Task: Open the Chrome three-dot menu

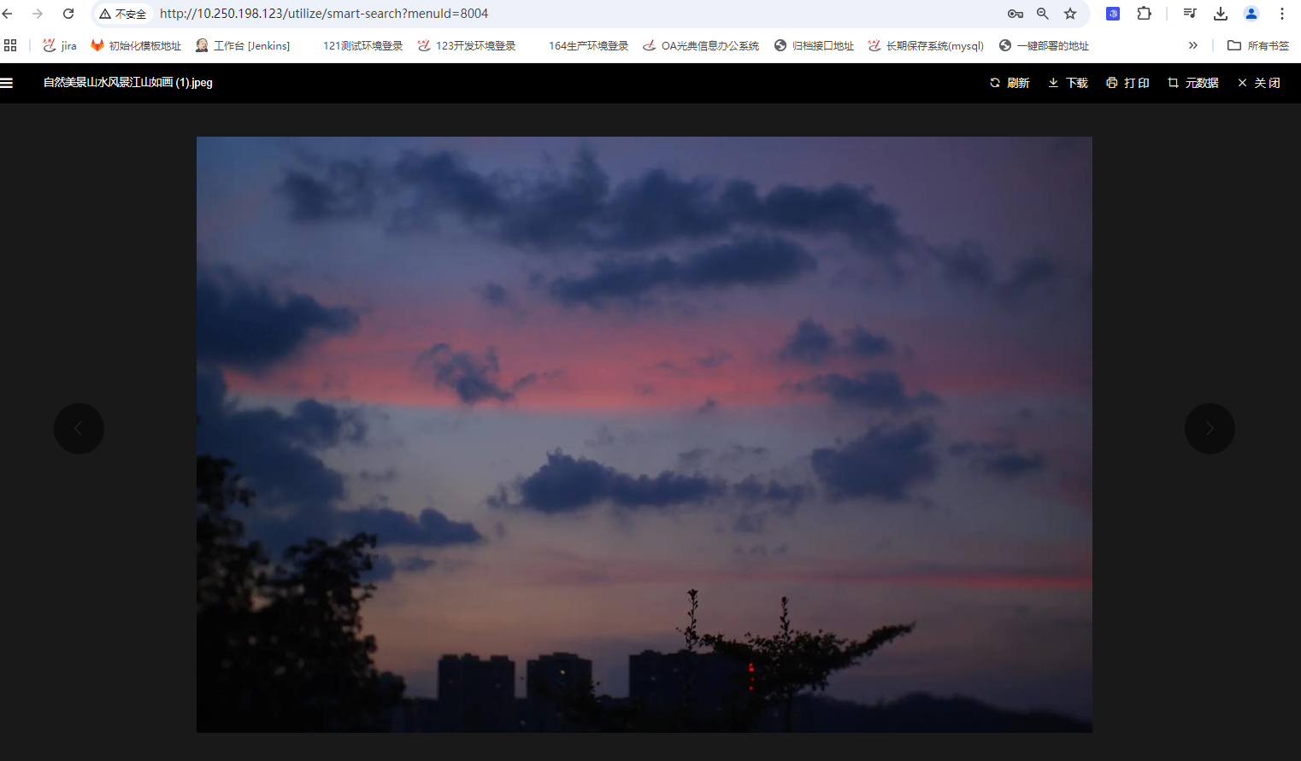Action: tap(1282, 14)
